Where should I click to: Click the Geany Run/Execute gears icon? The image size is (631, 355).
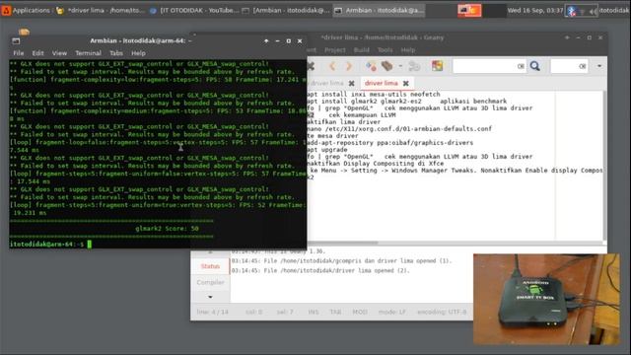(x=414, y=66)
